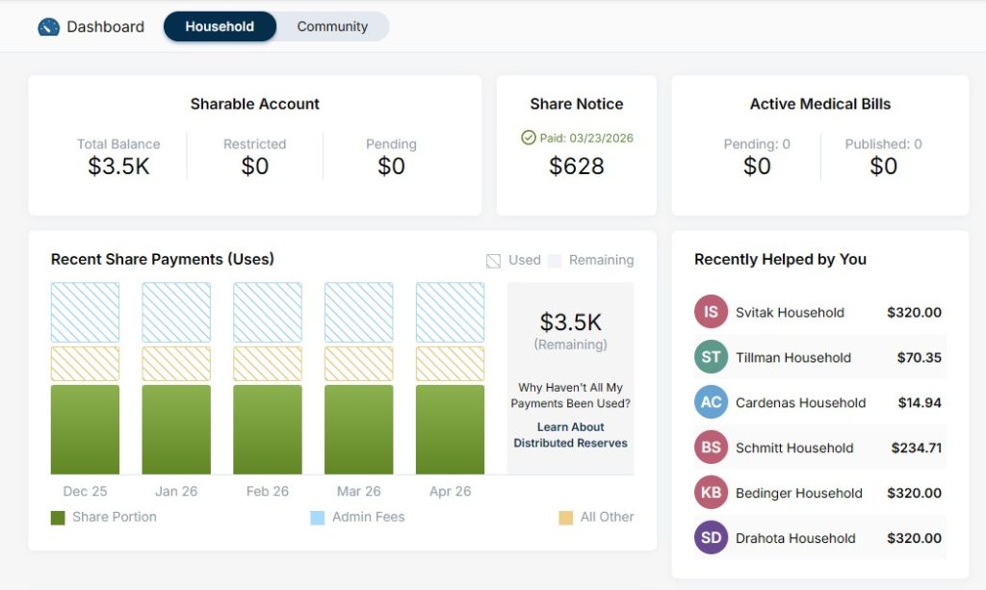The image size is (986, 590).
Task: Toggle the Used legend swatch
Action: point(491,260)
